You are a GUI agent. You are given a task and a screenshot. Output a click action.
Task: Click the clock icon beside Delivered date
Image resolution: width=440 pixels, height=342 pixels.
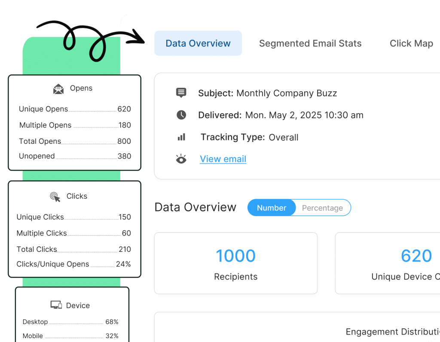(181, 115)
